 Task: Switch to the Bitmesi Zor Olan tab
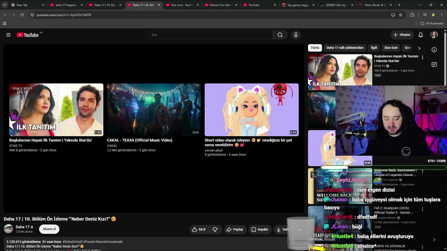coord(221,5)
